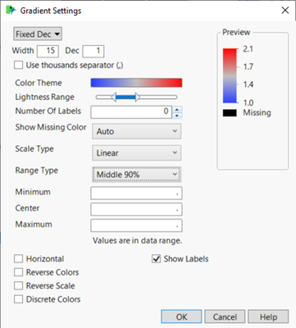Click the black Missing color swatch
Image resolution: width=296 pixels, height=328 pixels.
[x=230, y=113]
